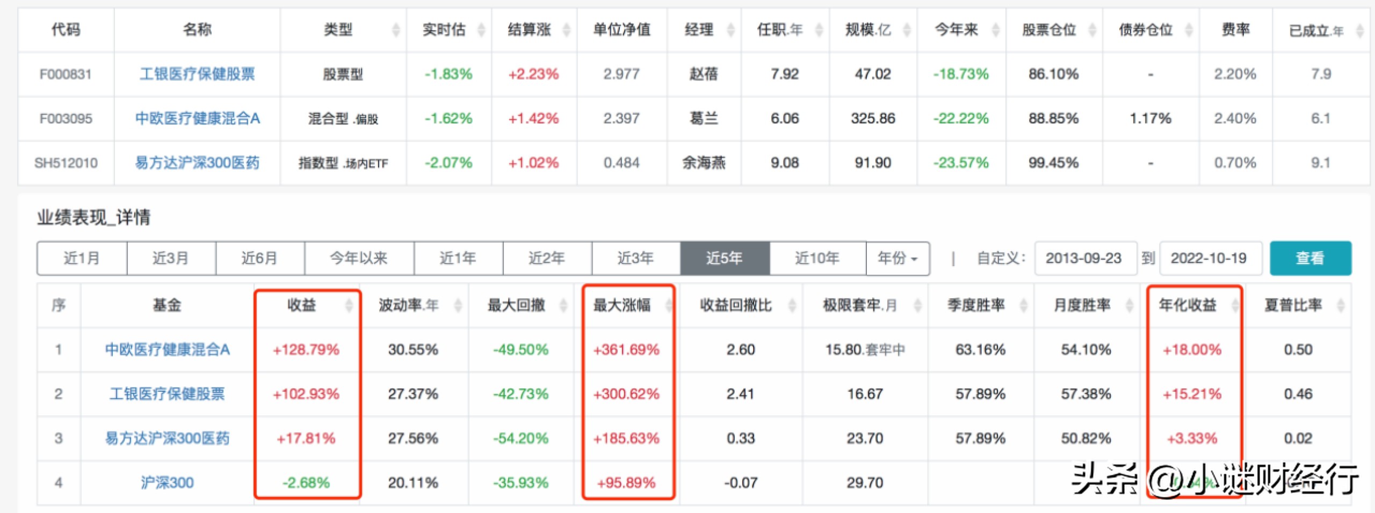Open 工银医疗保健股票 in performance table

pyautogui.click(x=167, y=394)
